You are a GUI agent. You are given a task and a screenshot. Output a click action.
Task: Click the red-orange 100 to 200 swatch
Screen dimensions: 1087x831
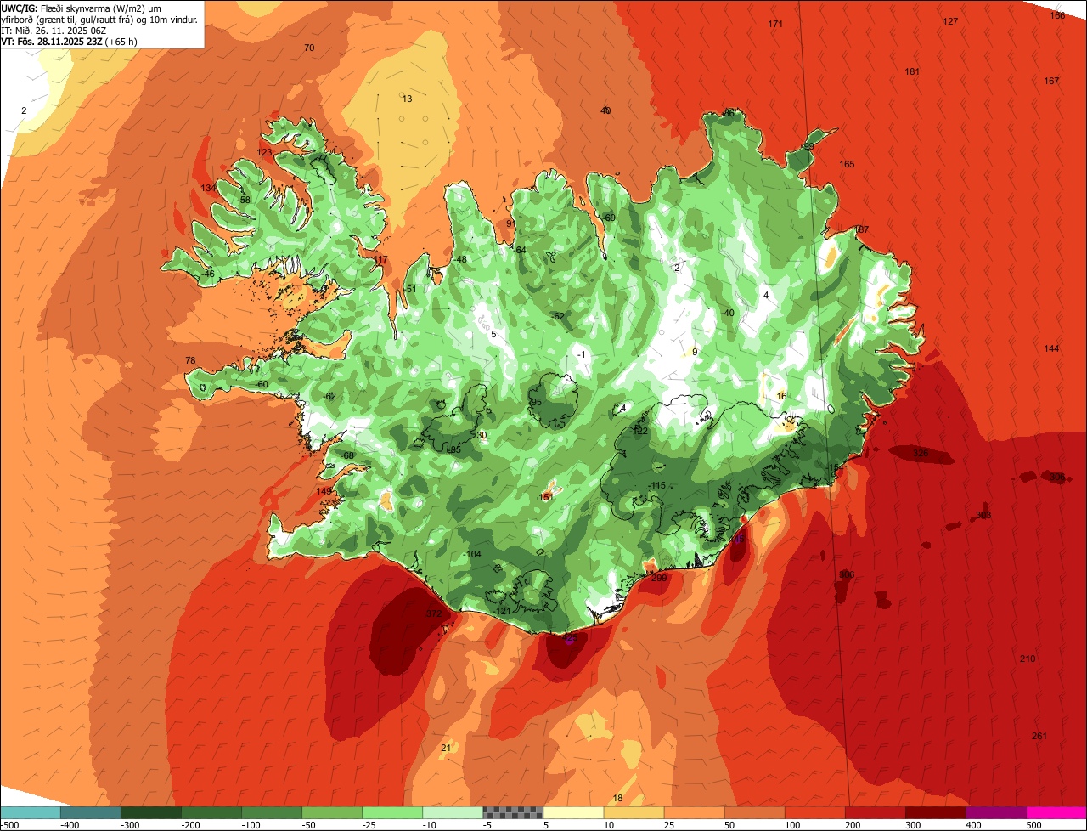click(814, 812)
